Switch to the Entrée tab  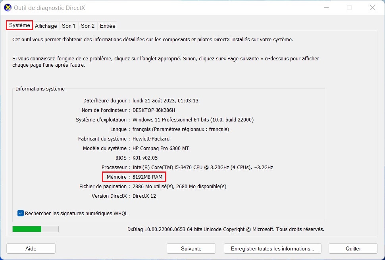pyautogui.click(x=108, y=26)
